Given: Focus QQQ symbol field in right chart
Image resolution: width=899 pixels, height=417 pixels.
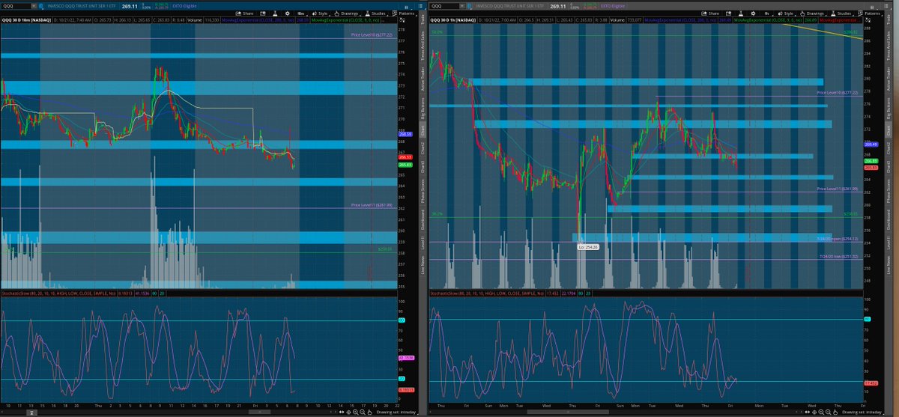Looking at the screenshot, I should (x=446, y=5).
